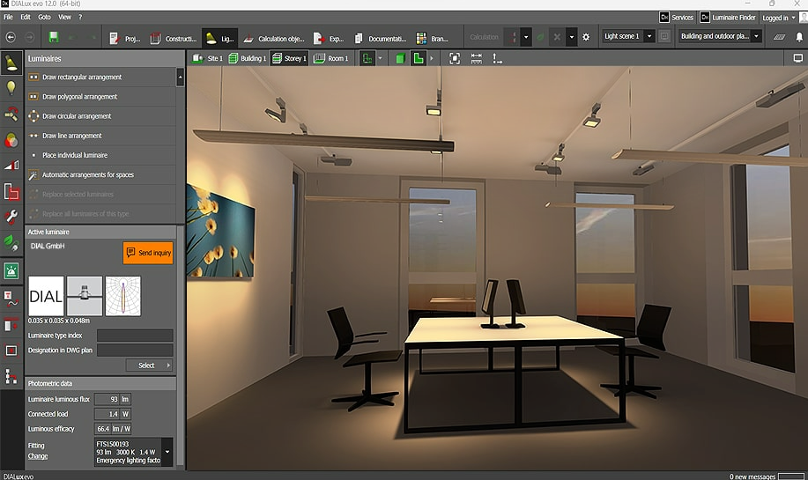Switch to the Project mode tab
This screenshot has height=480, width=808.
click(x=125, y=39)
